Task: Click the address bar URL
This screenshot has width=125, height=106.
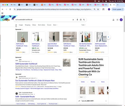Action: (54, 9)
